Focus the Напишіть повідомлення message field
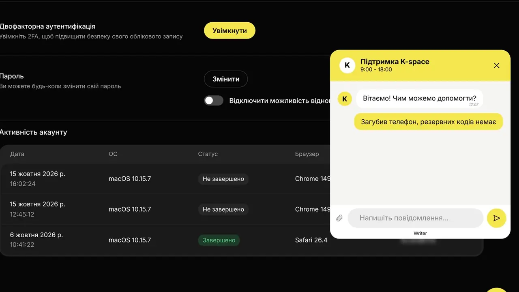This screenshot has width=519, height=292. (x=416, y=218)
